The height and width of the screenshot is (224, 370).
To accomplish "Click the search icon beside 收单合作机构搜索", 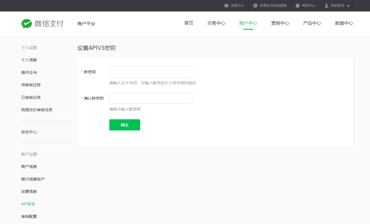I will (x=255, y=6).
